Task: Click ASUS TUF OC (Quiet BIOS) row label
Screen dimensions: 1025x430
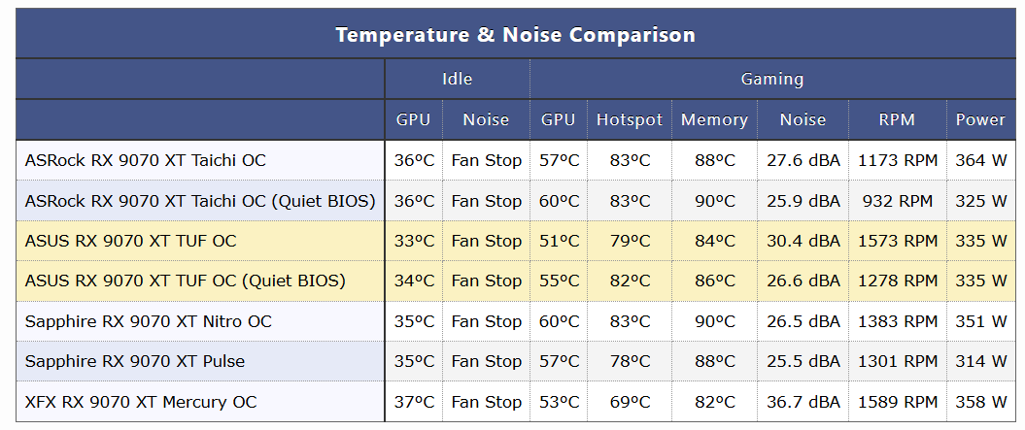Action: [185, 281]
